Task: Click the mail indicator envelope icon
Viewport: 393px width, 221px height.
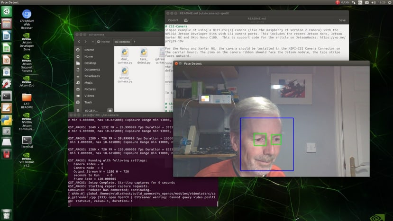Action: pyautogui.click(x=366, y=2)
